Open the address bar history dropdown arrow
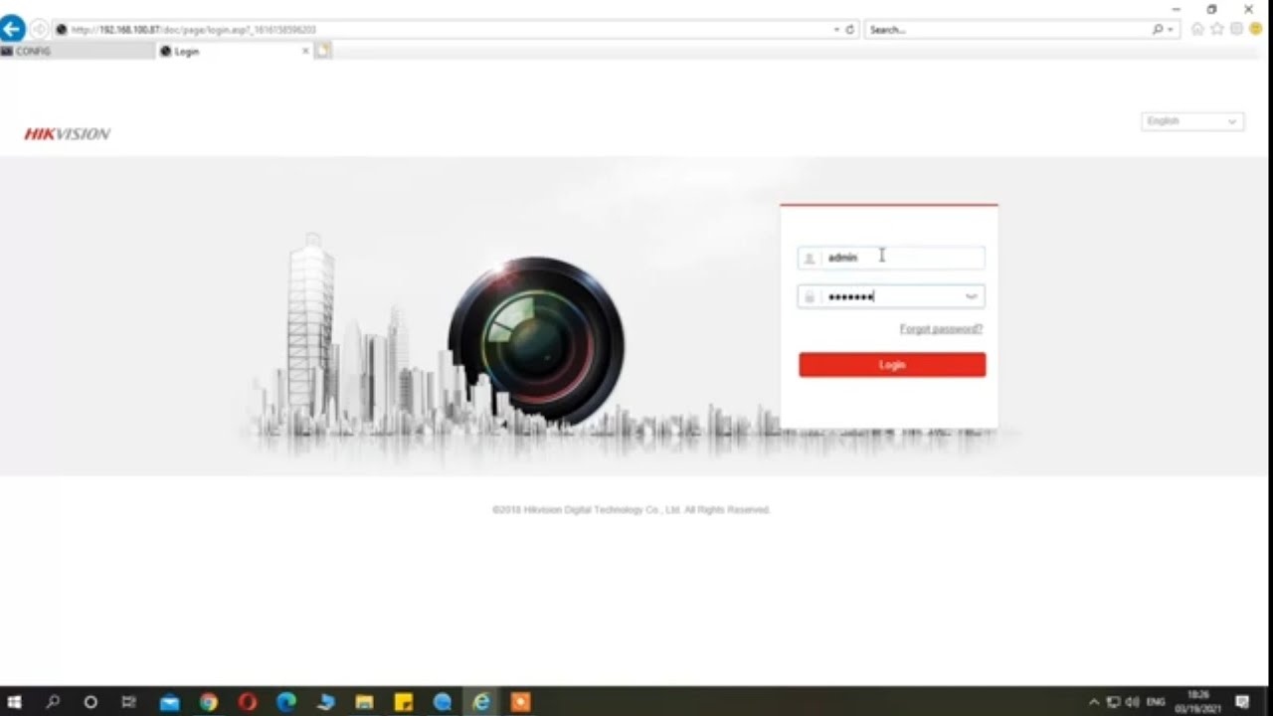The height and width of the screenshot is (716, 1273). tap(837, 30)
